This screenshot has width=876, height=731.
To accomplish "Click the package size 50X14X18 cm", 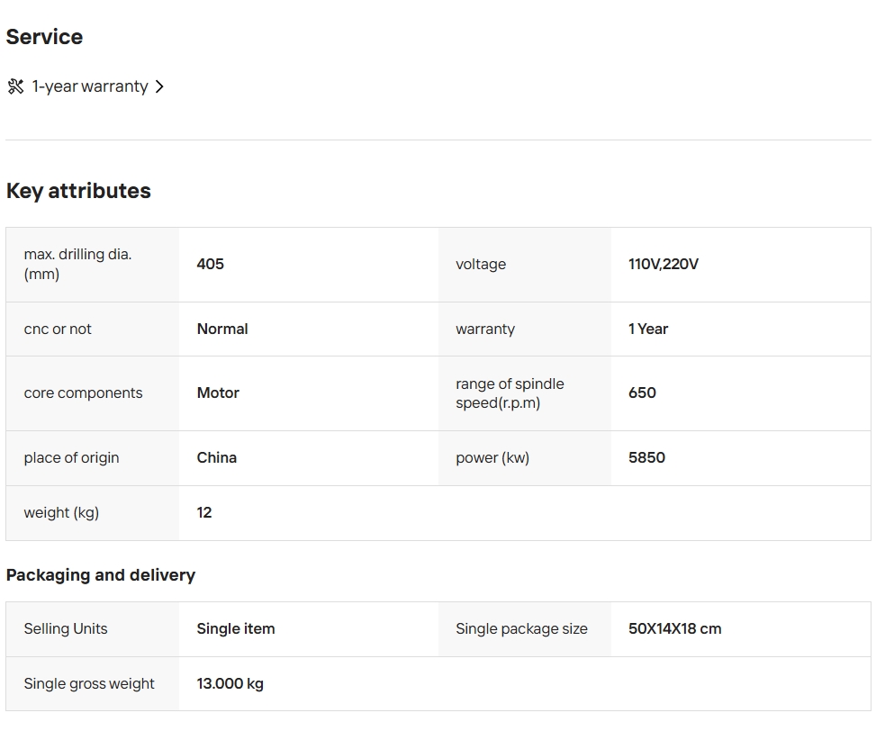I will pyautogui.click(x=674, y=628).
